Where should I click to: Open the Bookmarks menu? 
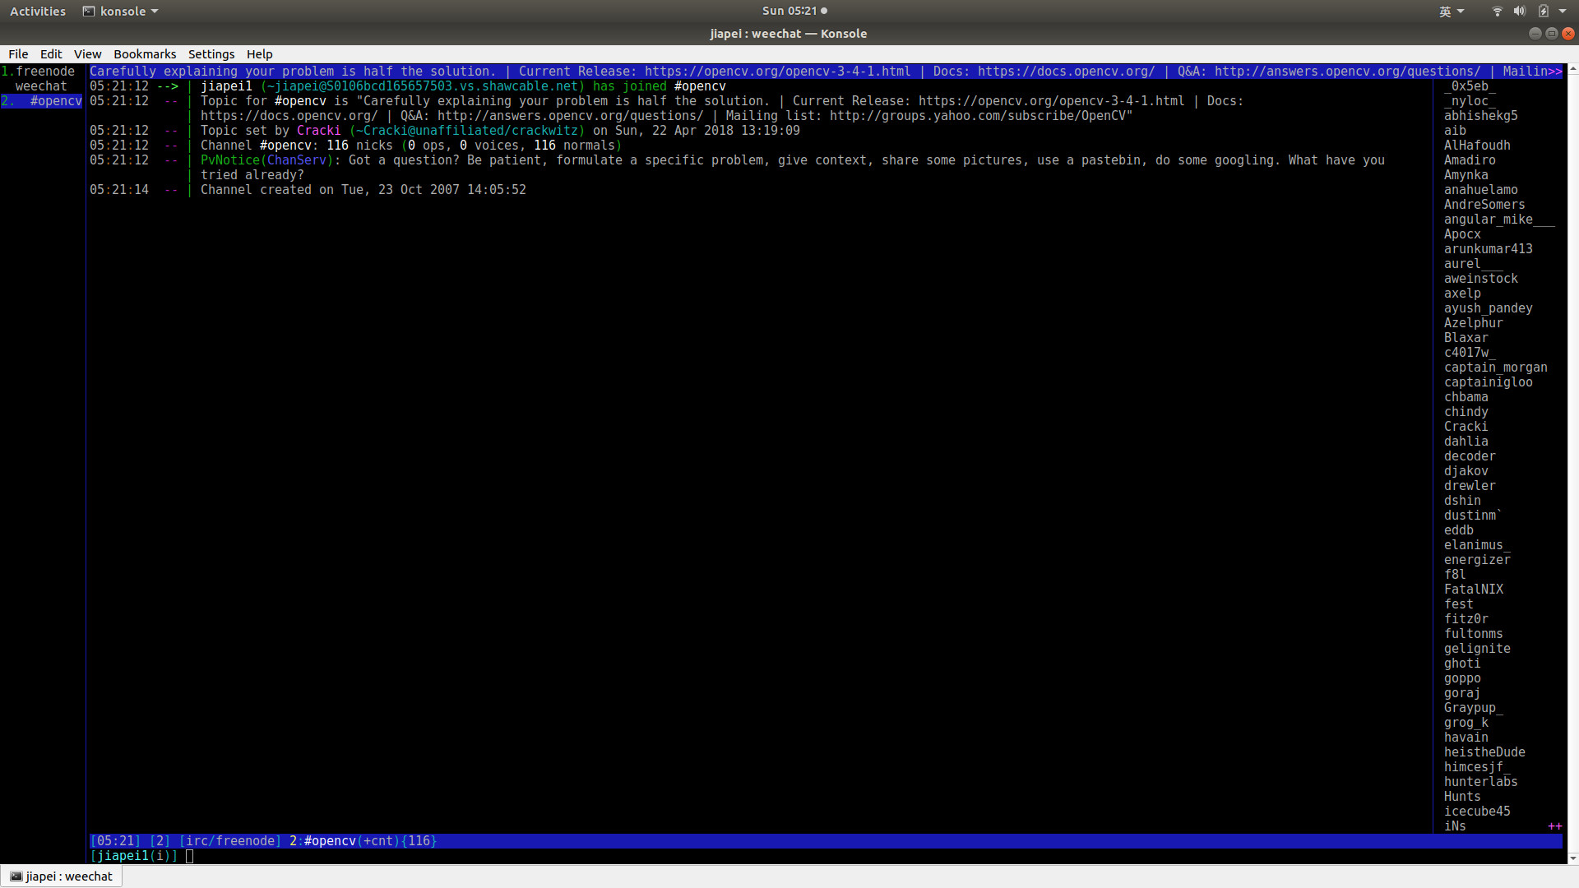coord(144,54)
